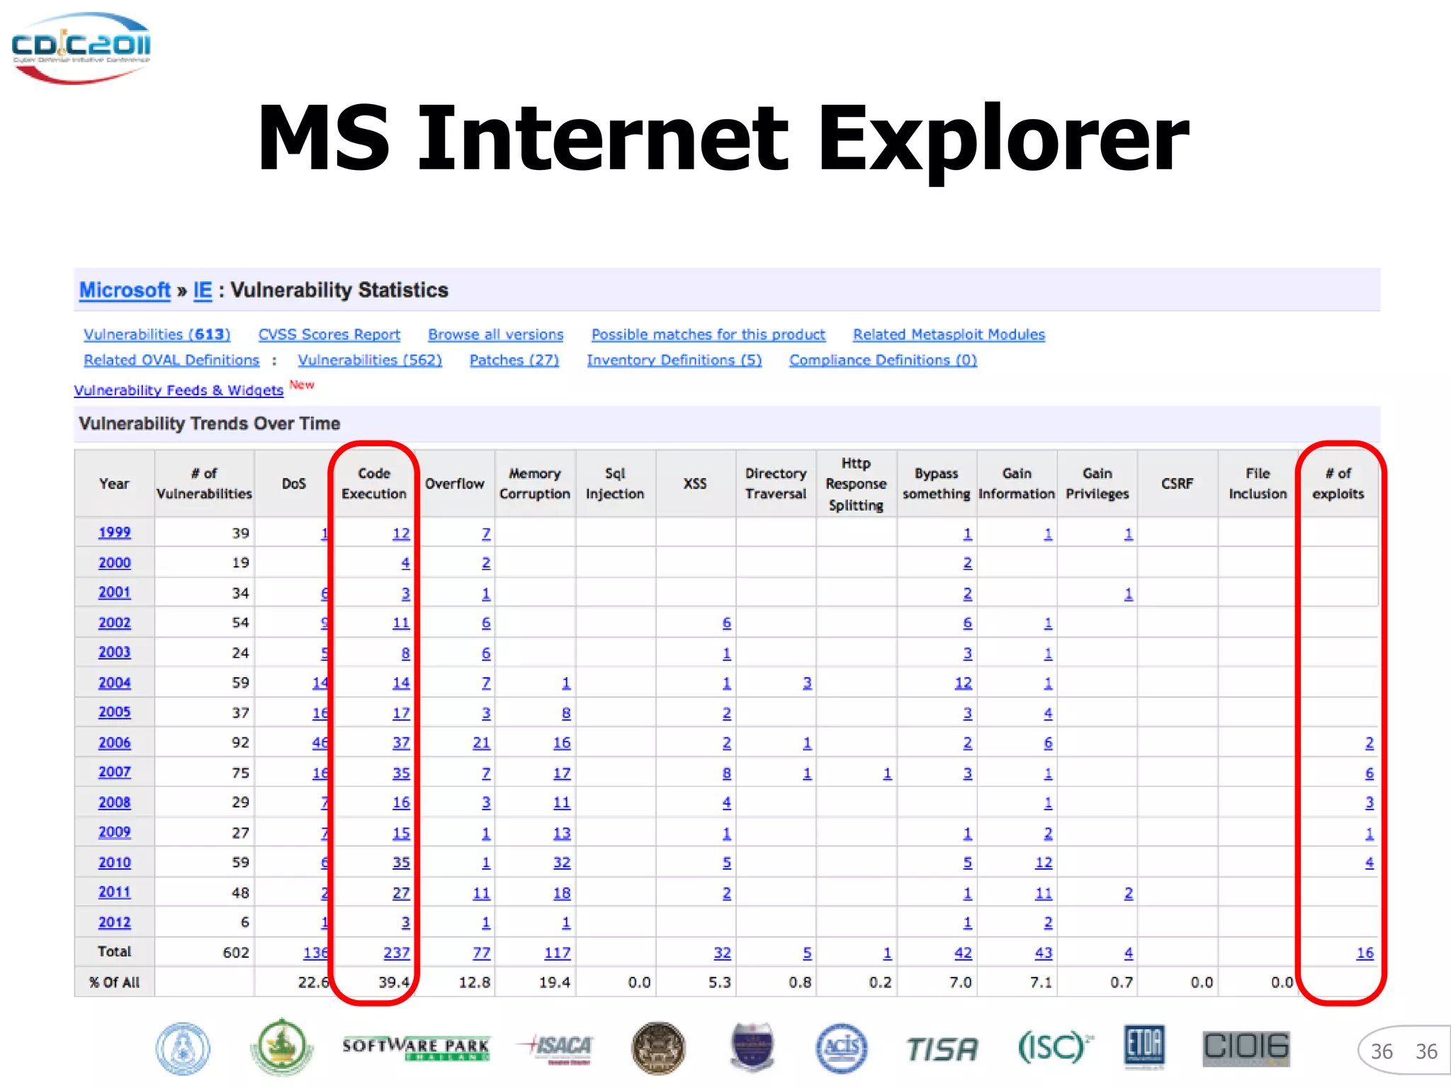Image resolution: width=1451 pixels, height=1088 pixels.
Task: Open the 2009 year row link
Action: [x=115, y=832]
